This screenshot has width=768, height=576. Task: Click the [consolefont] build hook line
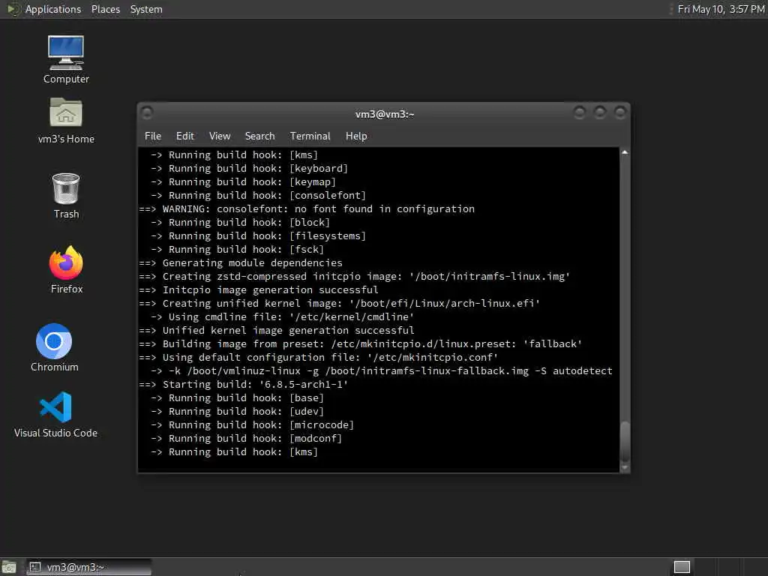[x=259, y=196]
